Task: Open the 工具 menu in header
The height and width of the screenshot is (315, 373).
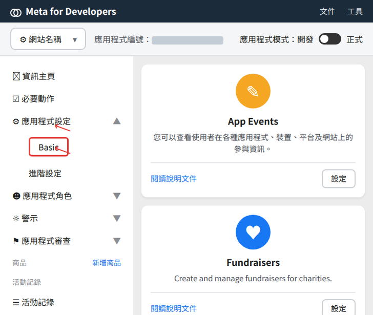Action: coord(355,11)
